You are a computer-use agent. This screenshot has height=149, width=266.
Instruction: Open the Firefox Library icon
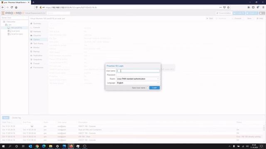click(x=249, y=7)
